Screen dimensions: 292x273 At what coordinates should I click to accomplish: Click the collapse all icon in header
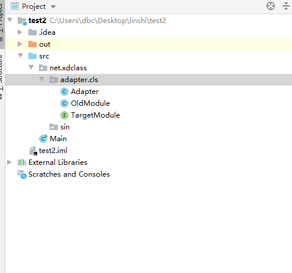(x=286, y=6)
